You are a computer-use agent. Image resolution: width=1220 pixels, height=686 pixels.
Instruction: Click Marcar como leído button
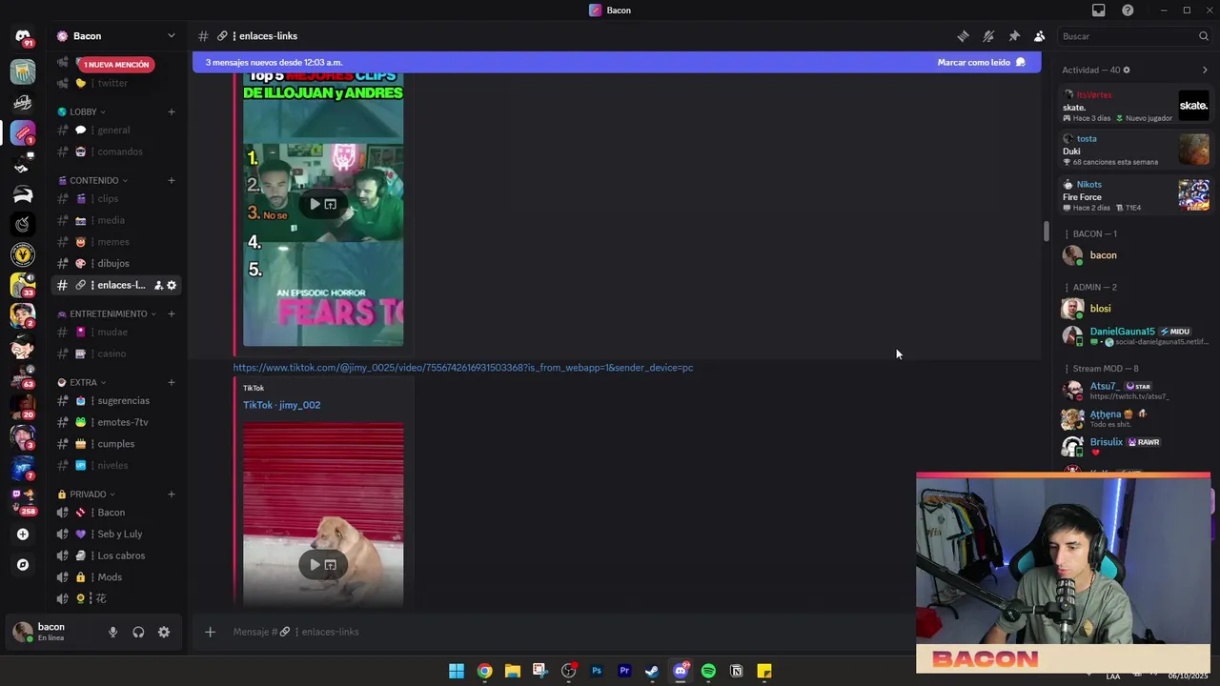coord(981,62)
